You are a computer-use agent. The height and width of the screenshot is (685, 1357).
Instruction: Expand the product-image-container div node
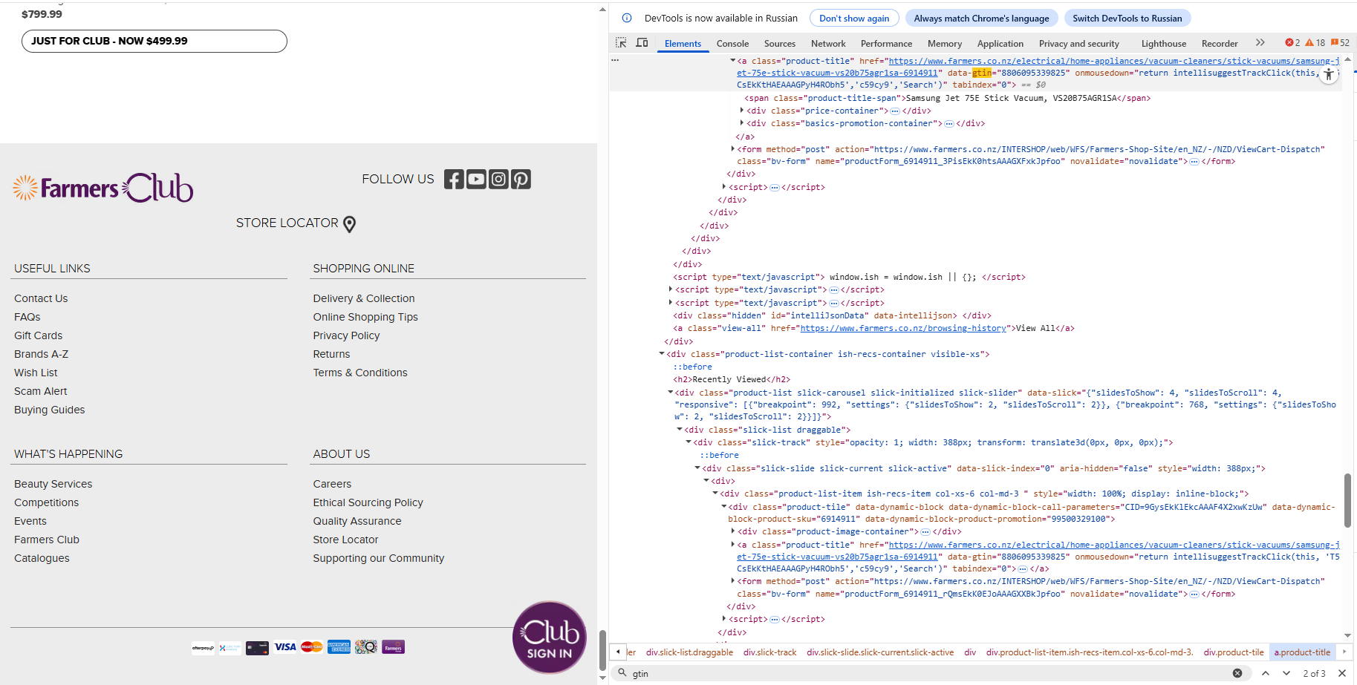733,531
